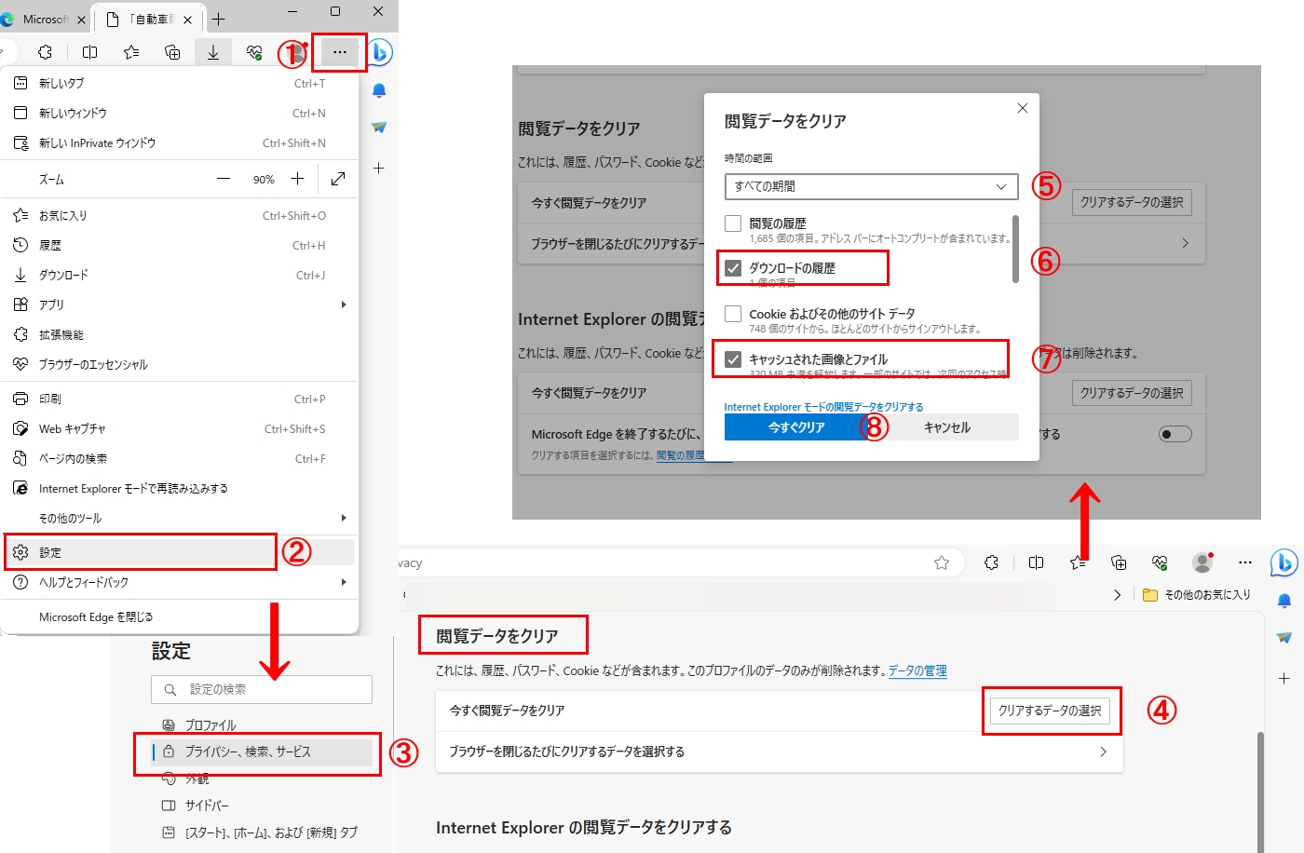Screen dimensions: 1304x853
Task: Click the add plus icon in top sidebar
Action: [x=379, y=169]
